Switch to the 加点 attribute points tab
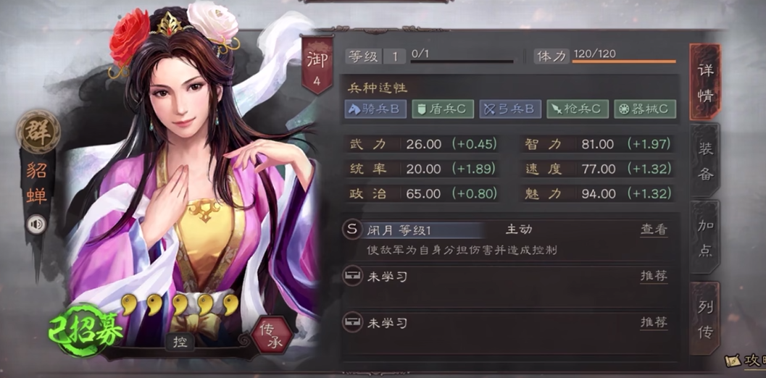Screen dimensions: 766x378 [705, 238]
